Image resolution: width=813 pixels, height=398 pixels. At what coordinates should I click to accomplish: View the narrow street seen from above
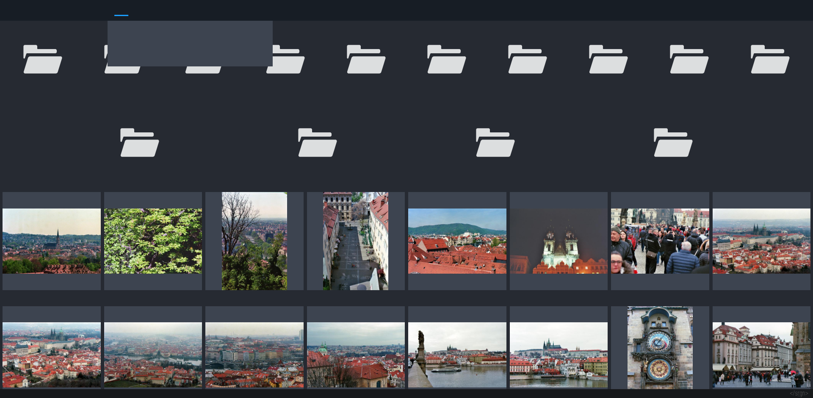point(356,241)
